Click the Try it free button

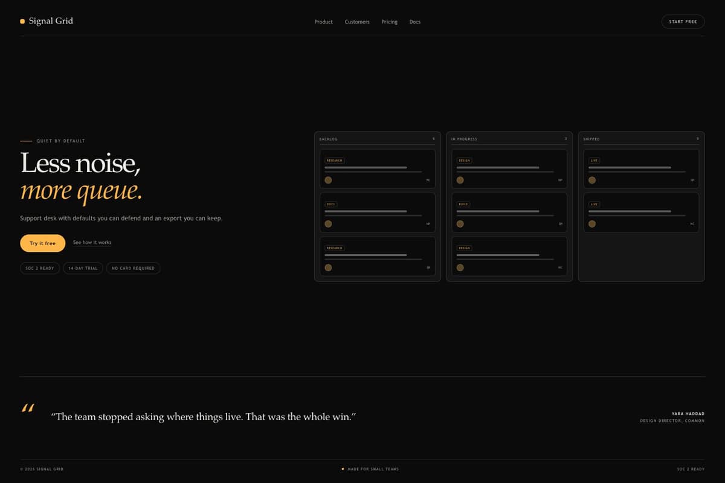tap(42, 243)
